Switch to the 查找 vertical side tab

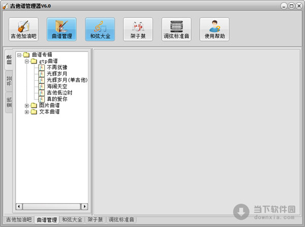[x=9, y=103]
